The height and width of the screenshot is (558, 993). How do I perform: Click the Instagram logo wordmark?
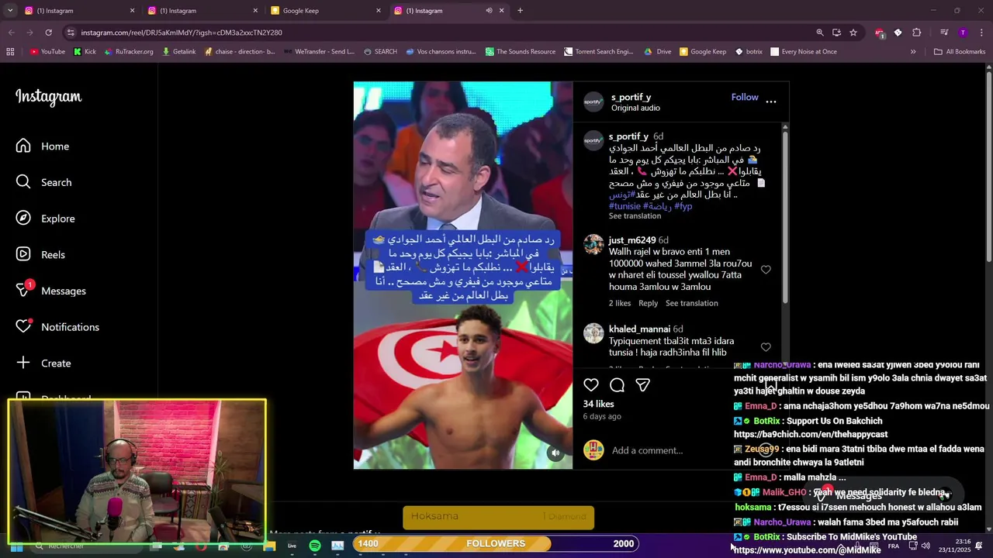(48, 97)
